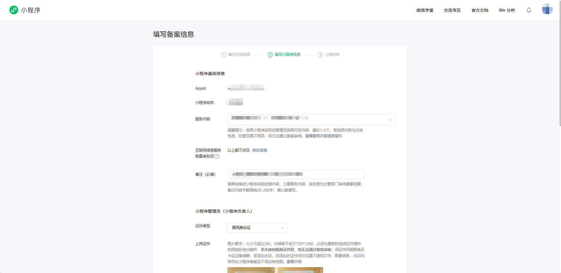Open the 官方文档 menu item
Image resolution: width=561 pixels, height=273 pixels.
(479, 10)
